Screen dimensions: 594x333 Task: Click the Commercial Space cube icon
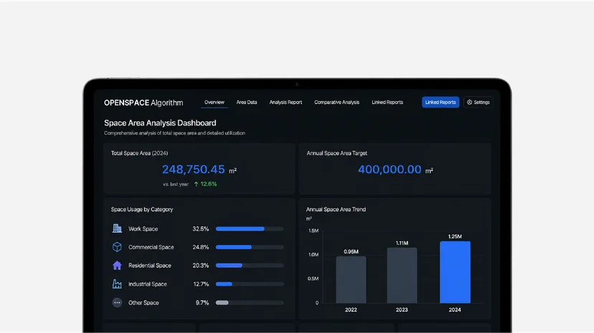(x=117, y=247)
